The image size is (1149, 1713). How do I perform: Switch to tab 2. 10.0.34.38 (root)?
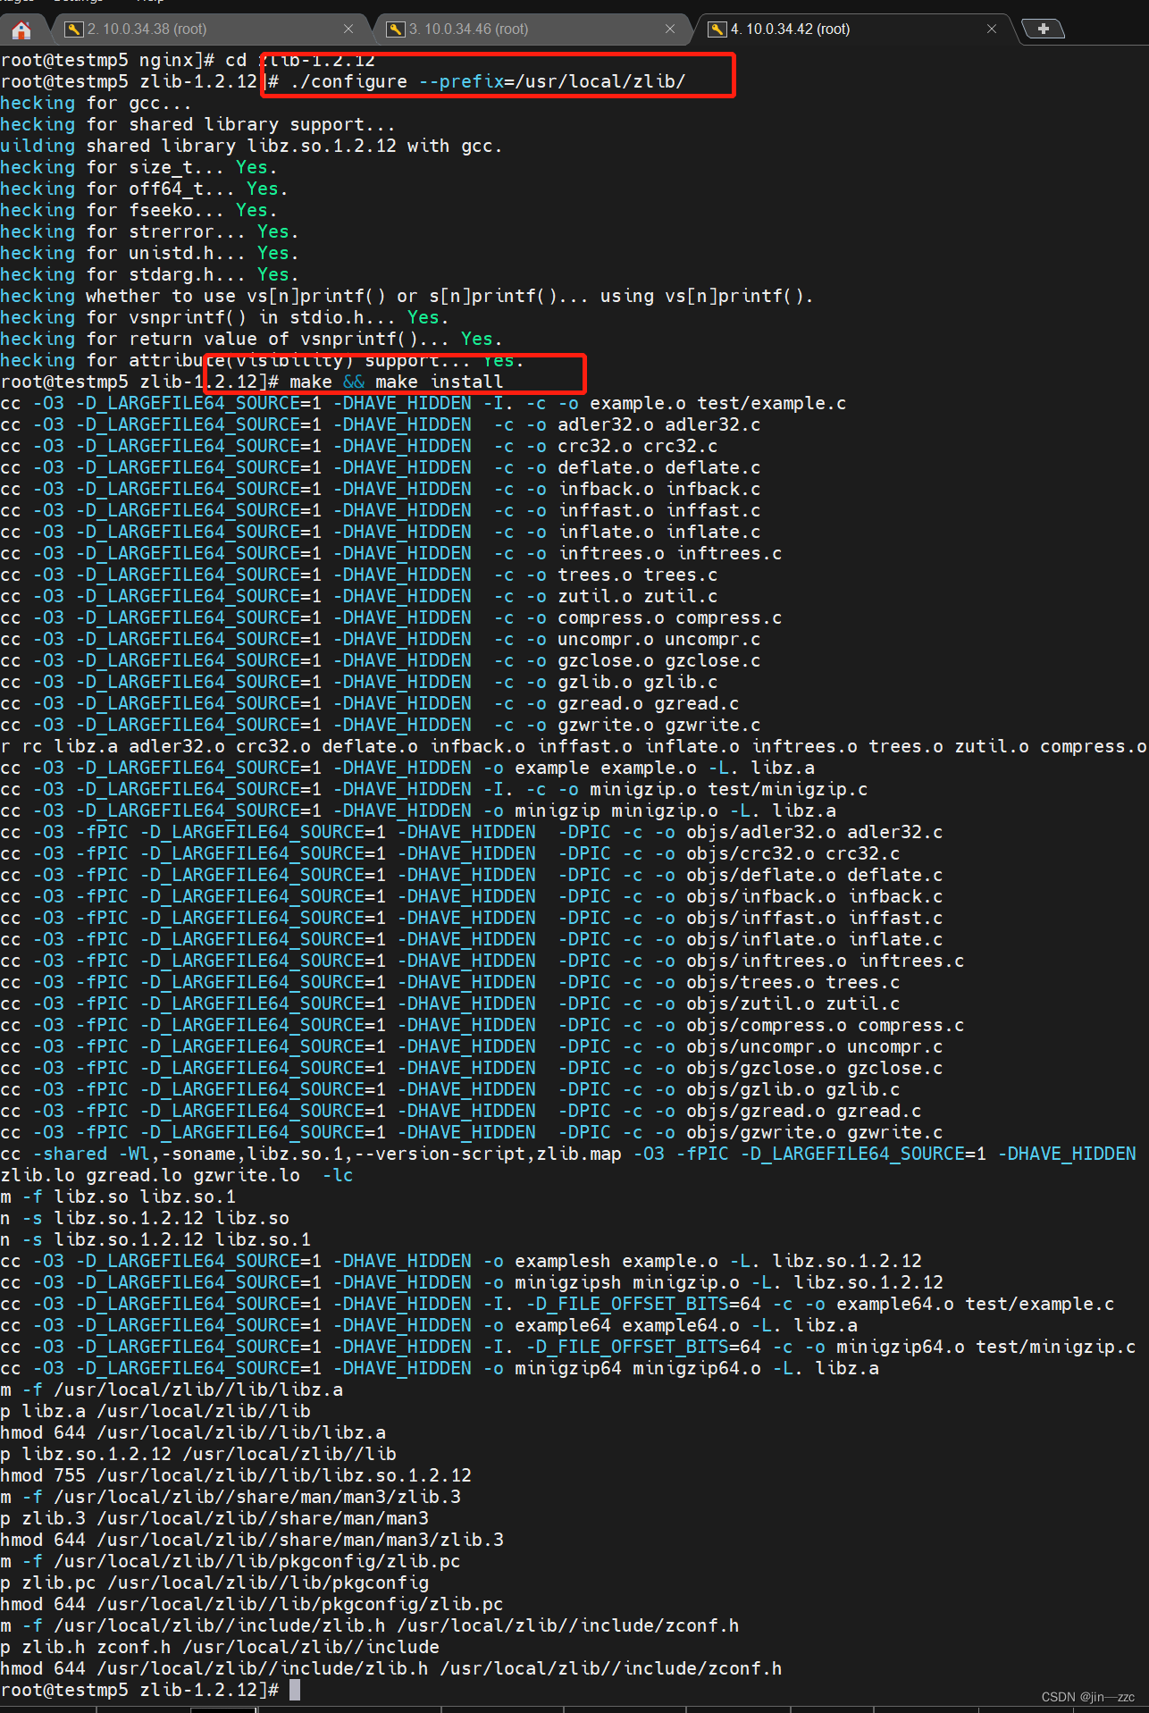coord(210,29)
